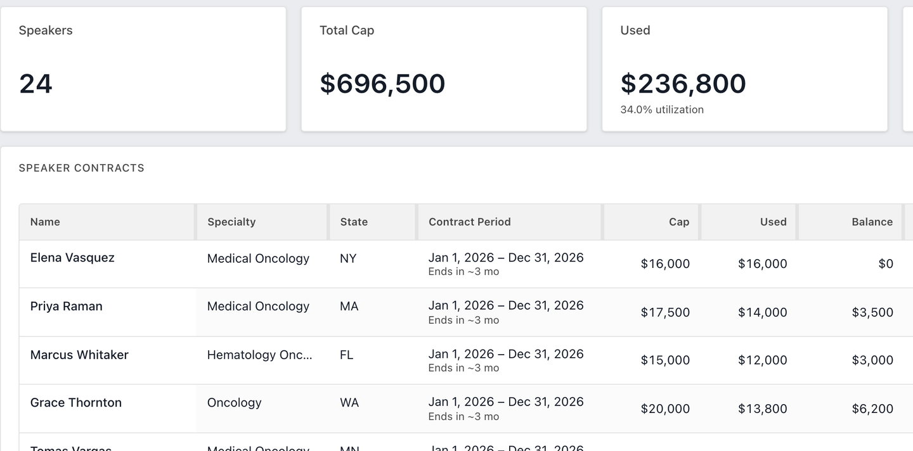Image resolution: width=913 pixels, height=451 pixels.
Task: Click the Used total $236,800 in the card
Action: [x=683, y=84]
